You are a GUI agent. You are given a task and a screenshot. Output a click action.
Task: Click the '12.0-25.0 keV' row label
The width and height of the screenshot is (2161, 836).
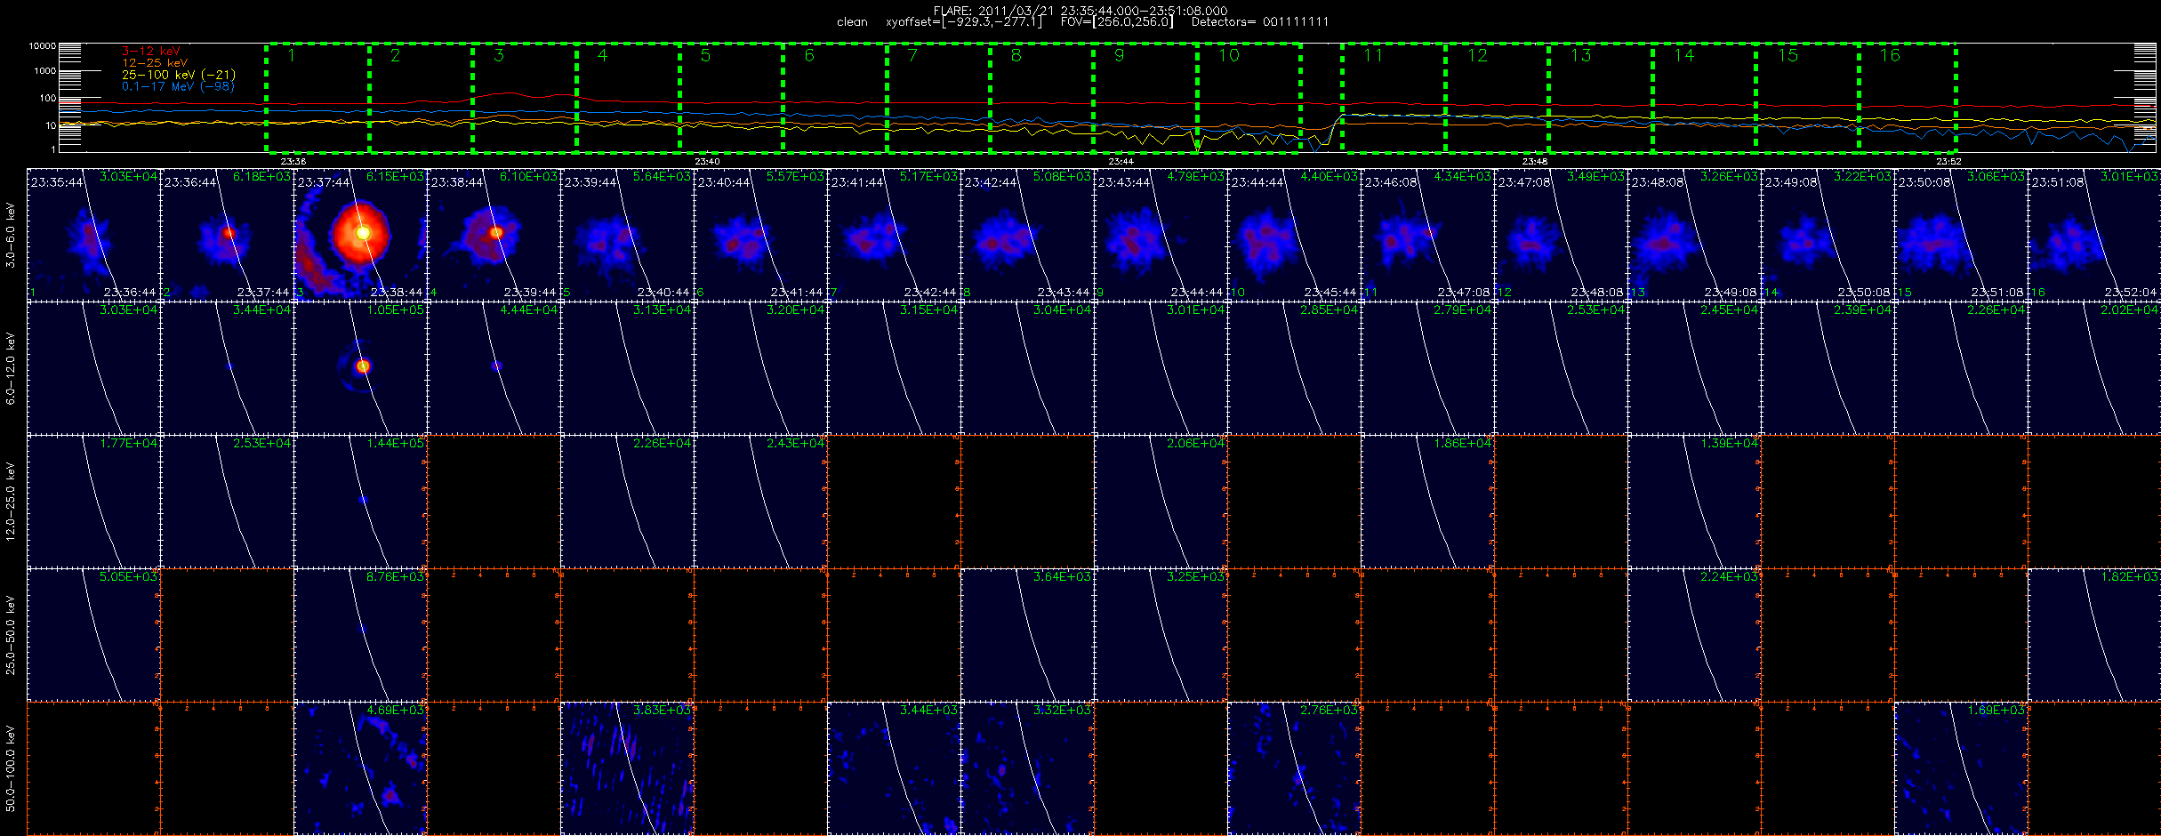[11, 502]
